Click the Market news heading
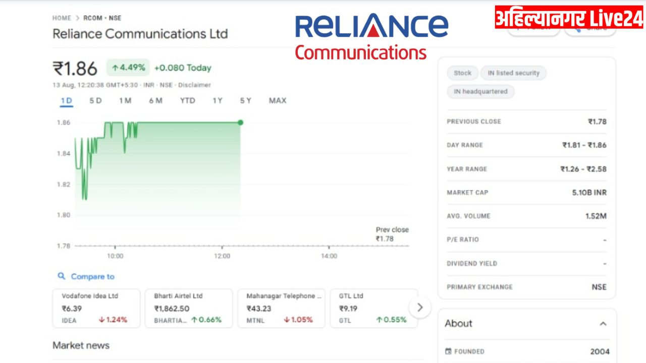The height and width of the screenshot is (363, 646). tap(81, 345)
